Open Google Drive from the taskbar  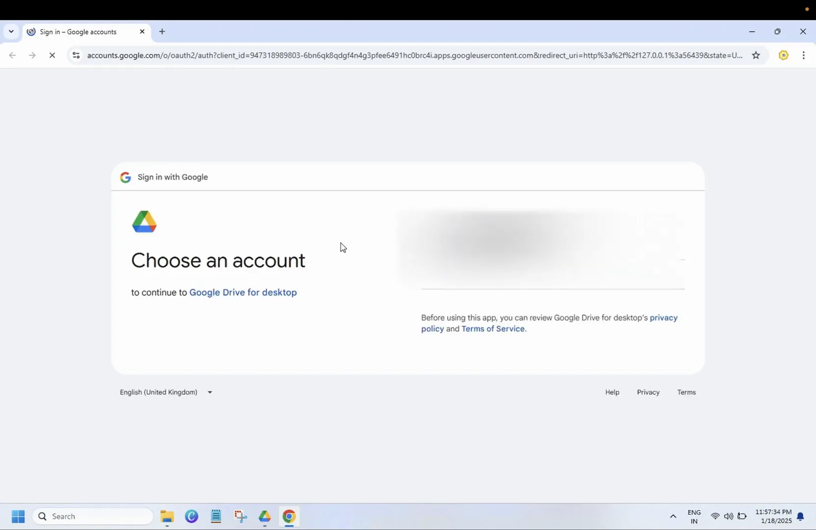tap(265, 516)
